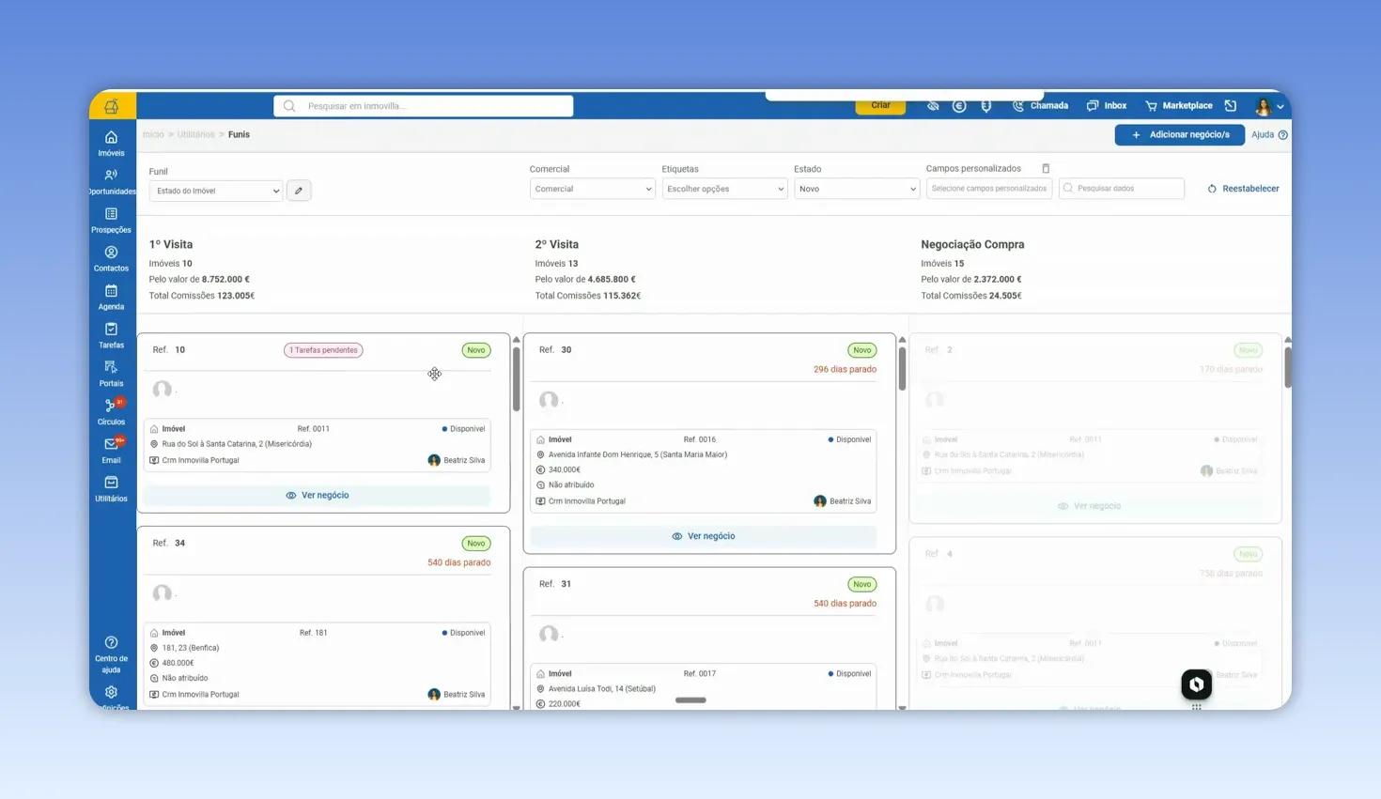Open Imóveis in the sidebar

[x=111, y=144]
